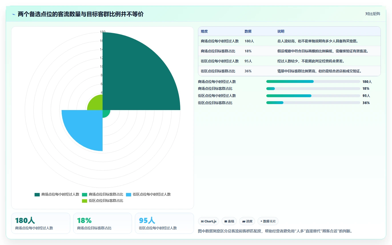Toggle the blue 街区点位每小时经过人数 legend swatch

[129, 195]
